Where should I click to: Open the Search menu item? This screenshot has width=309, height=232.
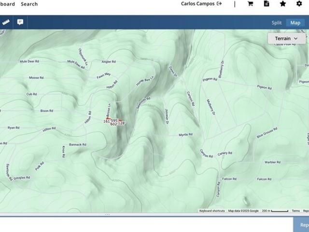29,4
